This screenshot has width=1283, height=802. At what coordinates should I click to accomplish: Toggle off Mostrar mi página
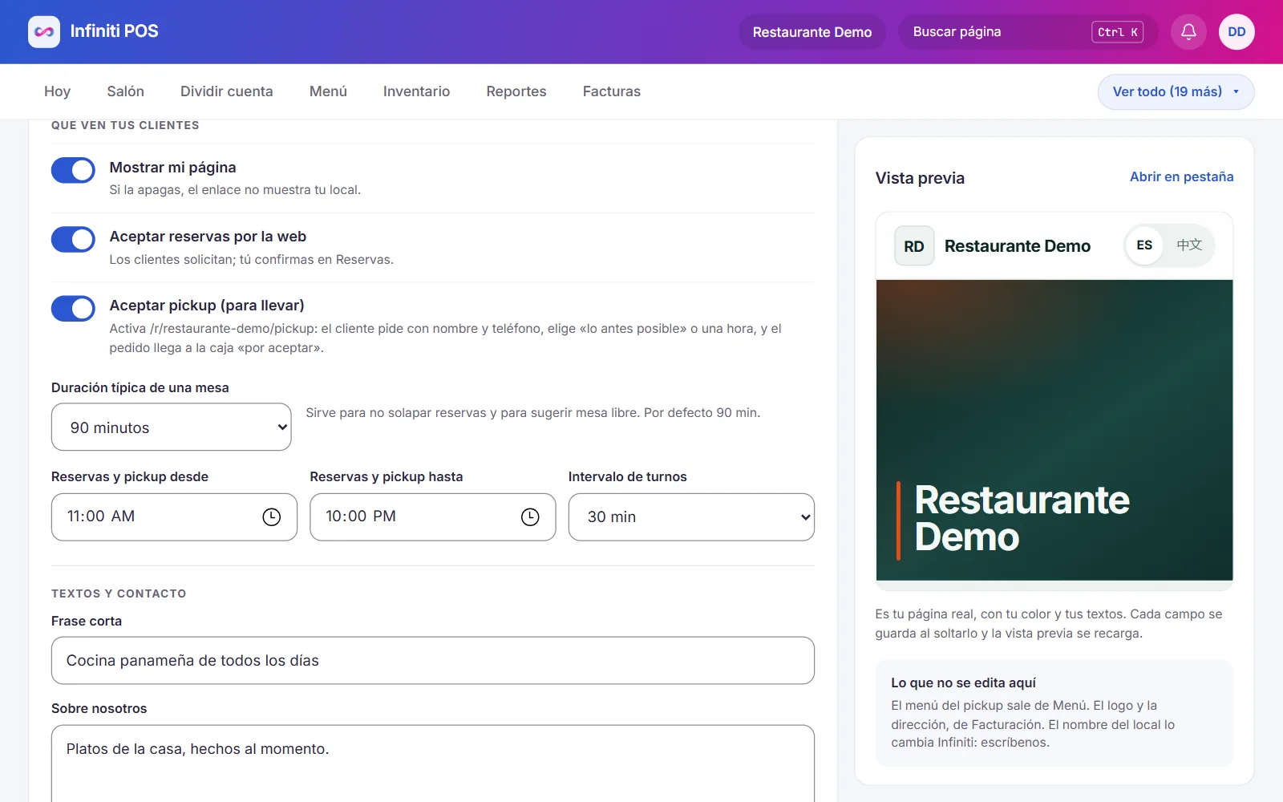pos(73,170)
